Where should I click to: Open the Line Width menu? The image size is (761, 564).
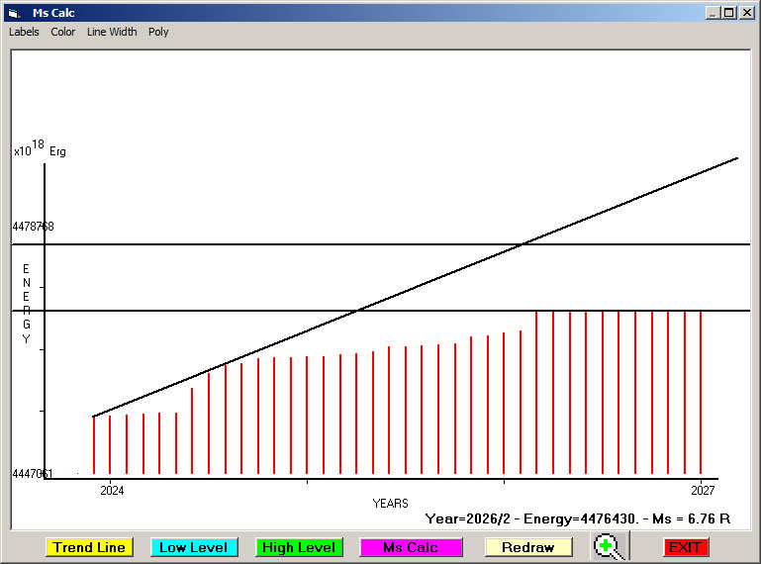(112, 32)
